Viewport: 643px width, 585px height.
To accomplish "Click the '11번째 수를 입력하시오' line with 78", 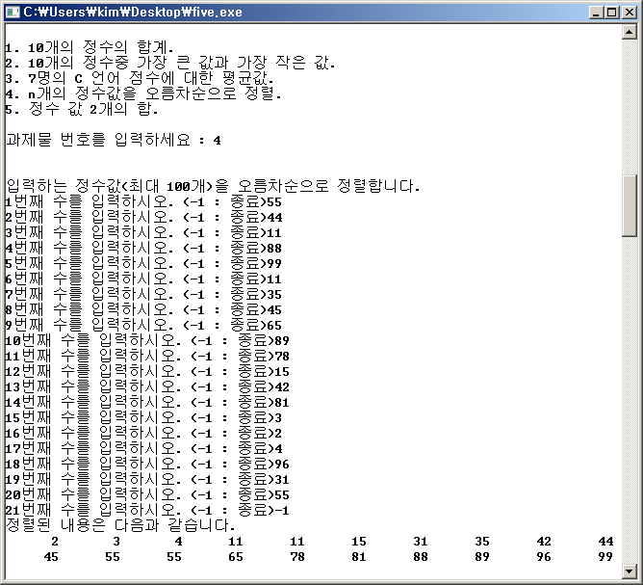I will tap(147, 356).
